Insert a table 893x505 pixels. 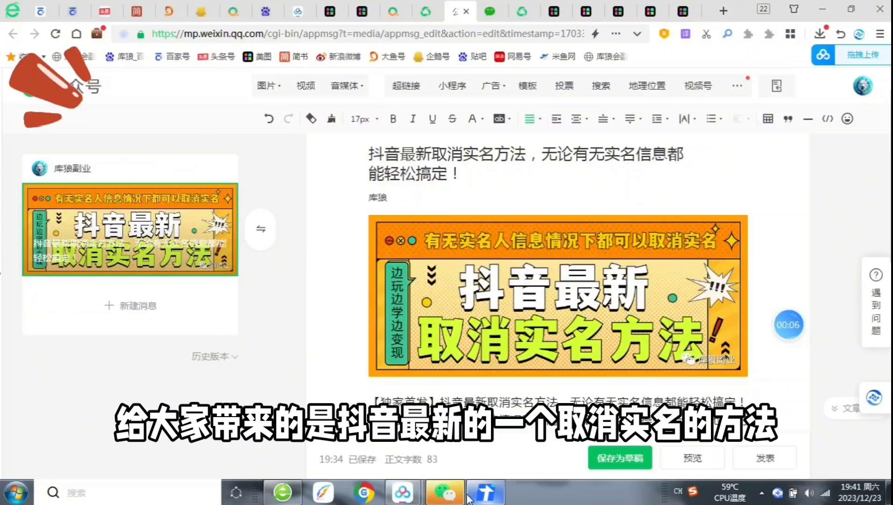tap(768, 119)
